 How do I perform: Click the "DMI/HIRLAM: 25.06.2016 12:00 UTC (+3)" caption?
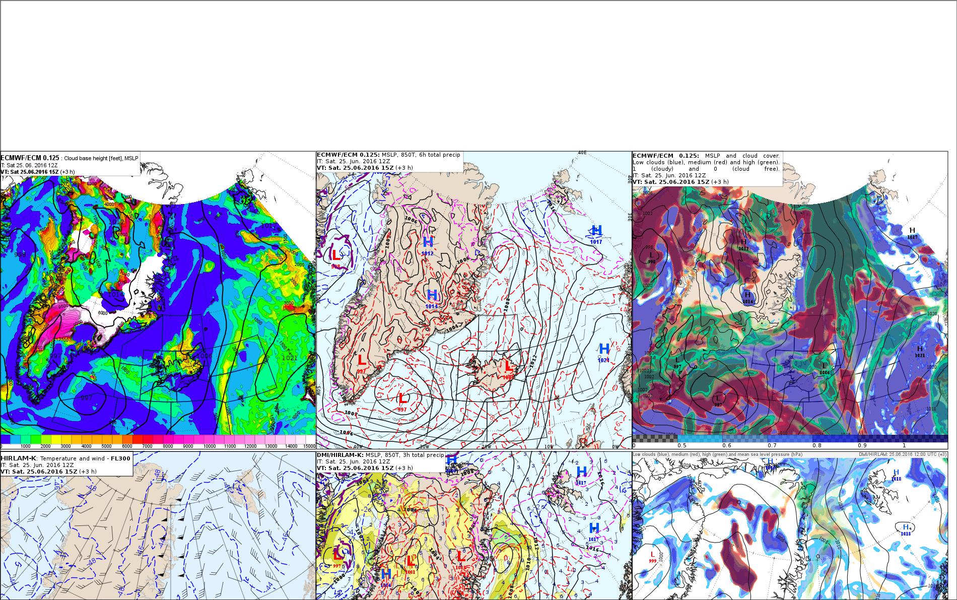pos(903,454)
